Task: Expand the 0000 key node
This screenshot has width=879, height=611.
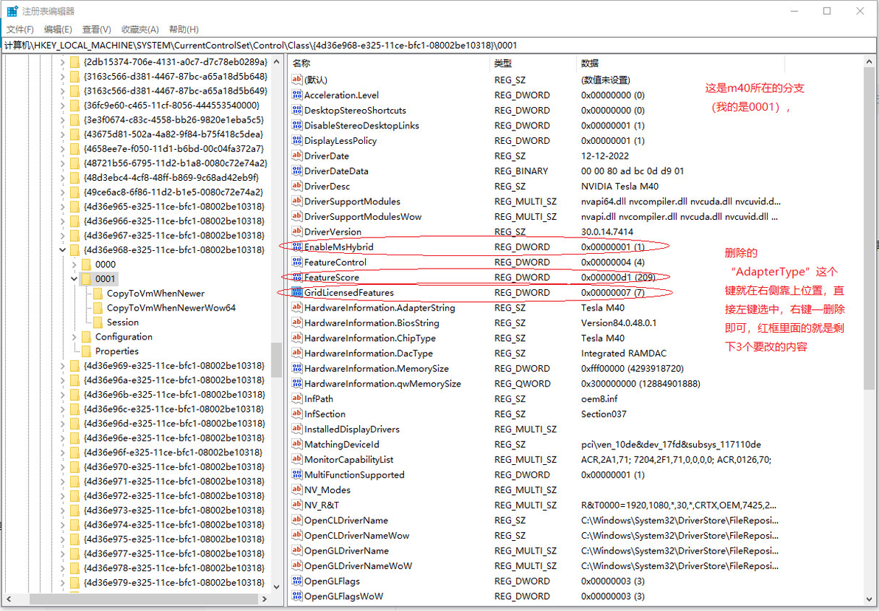Action: pos(74,264)
